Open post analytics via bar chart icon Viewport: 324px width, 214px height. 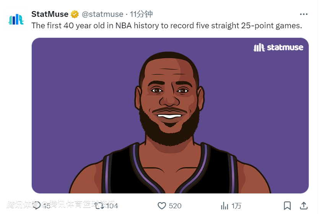pyautogui.click(x=225, y=206)
